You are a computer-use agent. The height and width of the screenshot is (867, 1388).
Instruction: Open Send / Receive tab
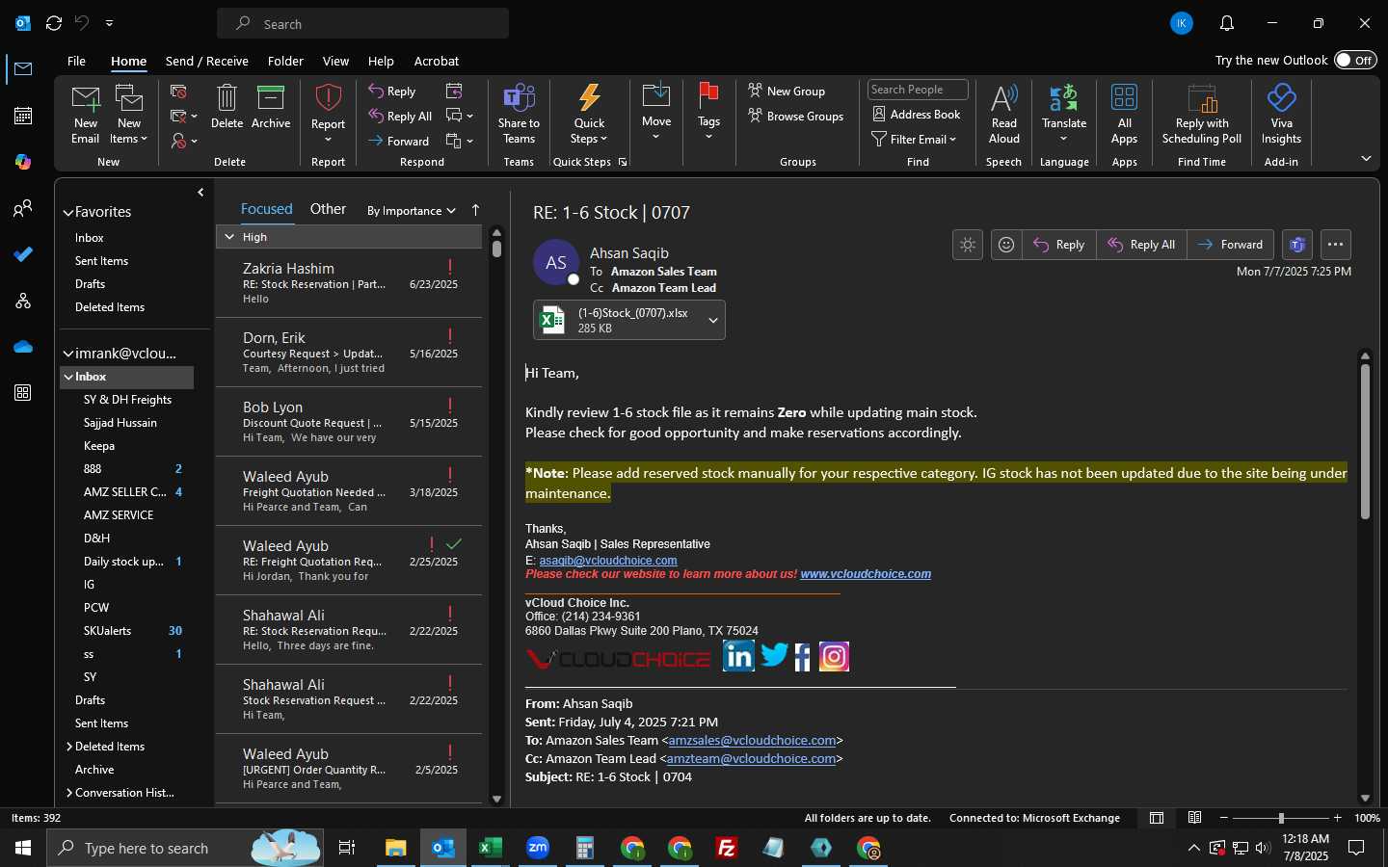point(207,61)
